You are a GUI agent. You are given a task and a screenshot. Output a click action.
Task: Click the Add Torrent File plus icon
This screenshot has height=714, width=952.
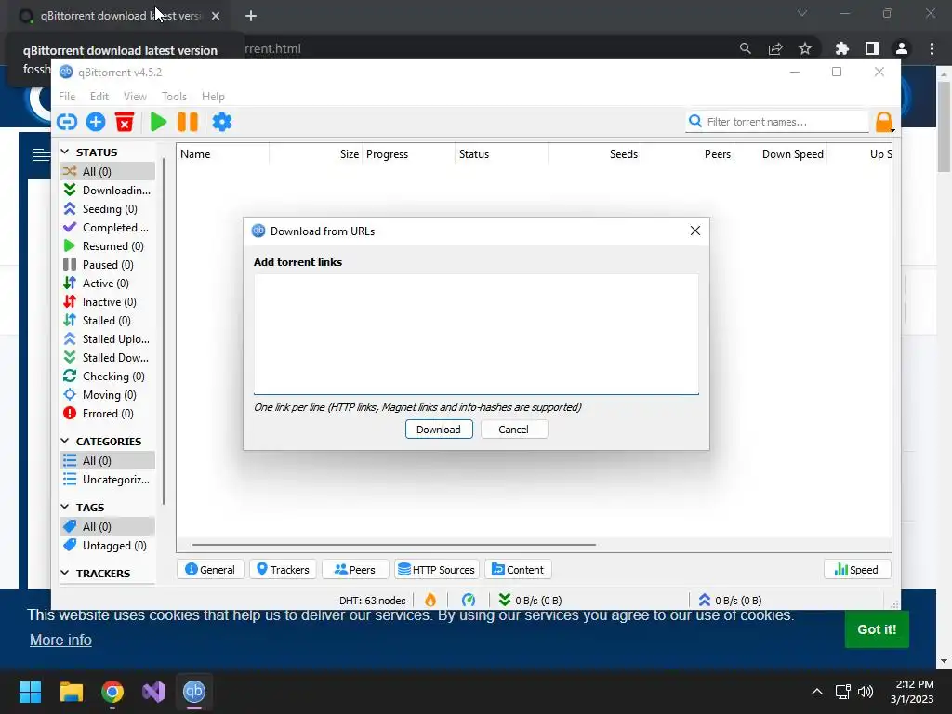(96, 122)
